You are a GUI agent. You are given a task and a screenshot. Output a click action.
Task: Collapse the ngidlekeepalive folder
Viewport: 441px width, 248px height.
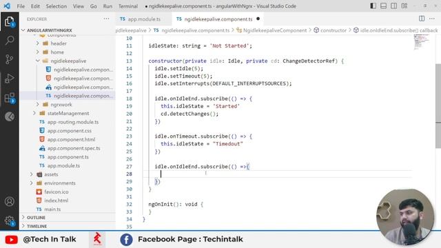pyautogui.click(x=68, y=61)
